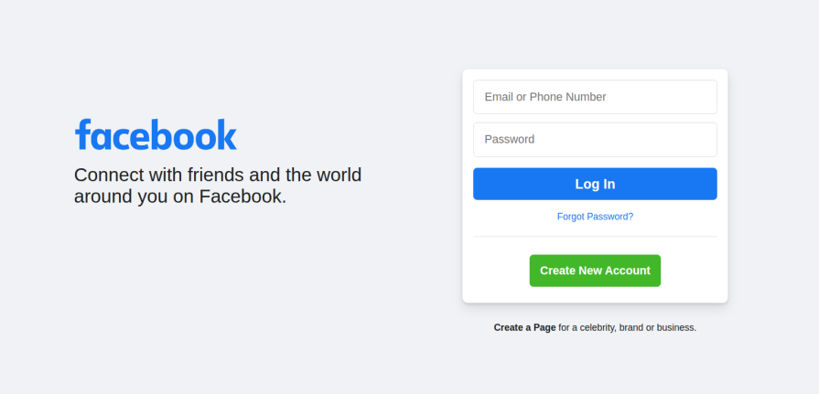Viewport: 819px width, 394px height.
Task: Click "around you on Facebook." tagline line
Action: pos(180,197)
